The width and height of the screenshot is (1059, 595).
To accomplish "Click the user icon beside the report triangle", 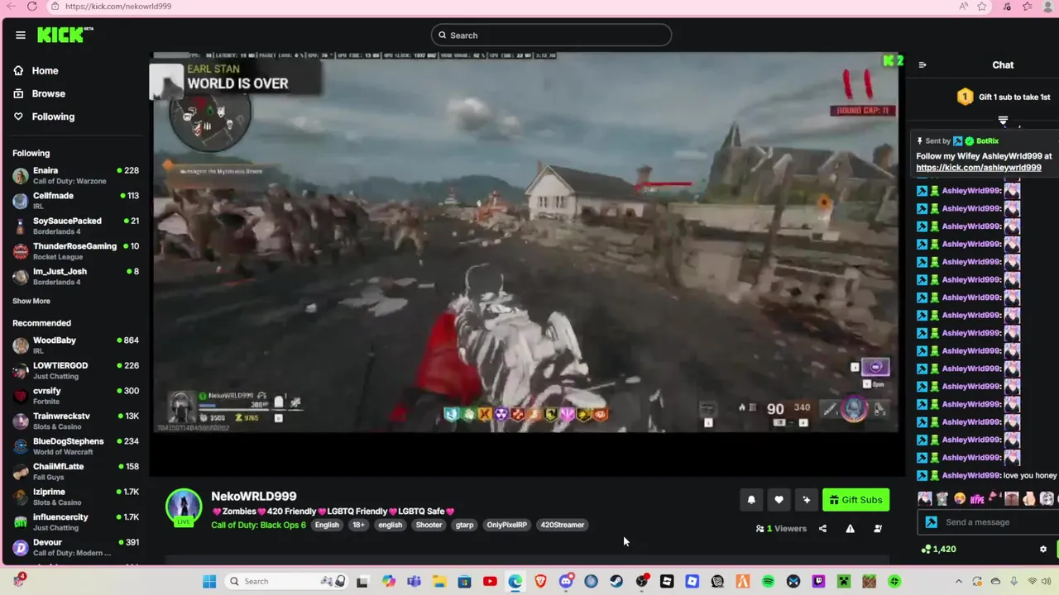I will pos(878,529).
